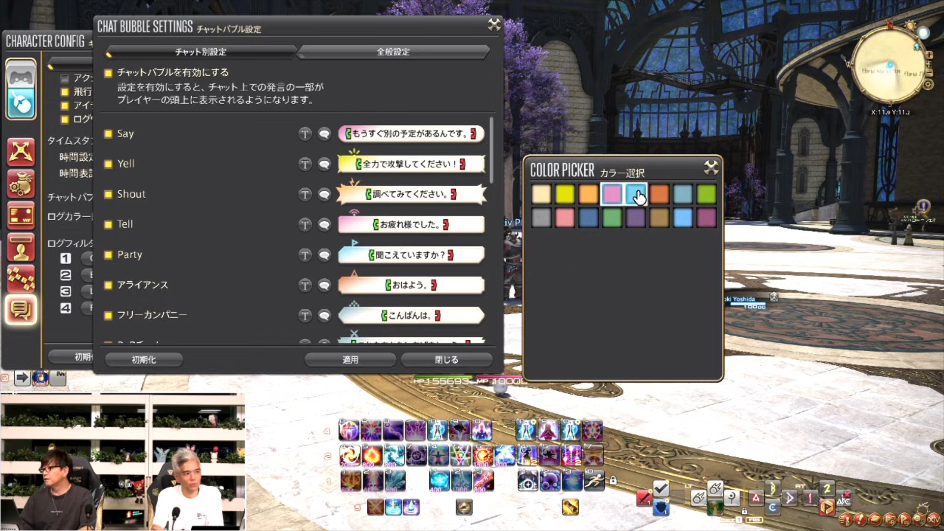Disable the チャットバブルを有効にする checkbox
The image size is (944, 531).
(x=108, y=73)
